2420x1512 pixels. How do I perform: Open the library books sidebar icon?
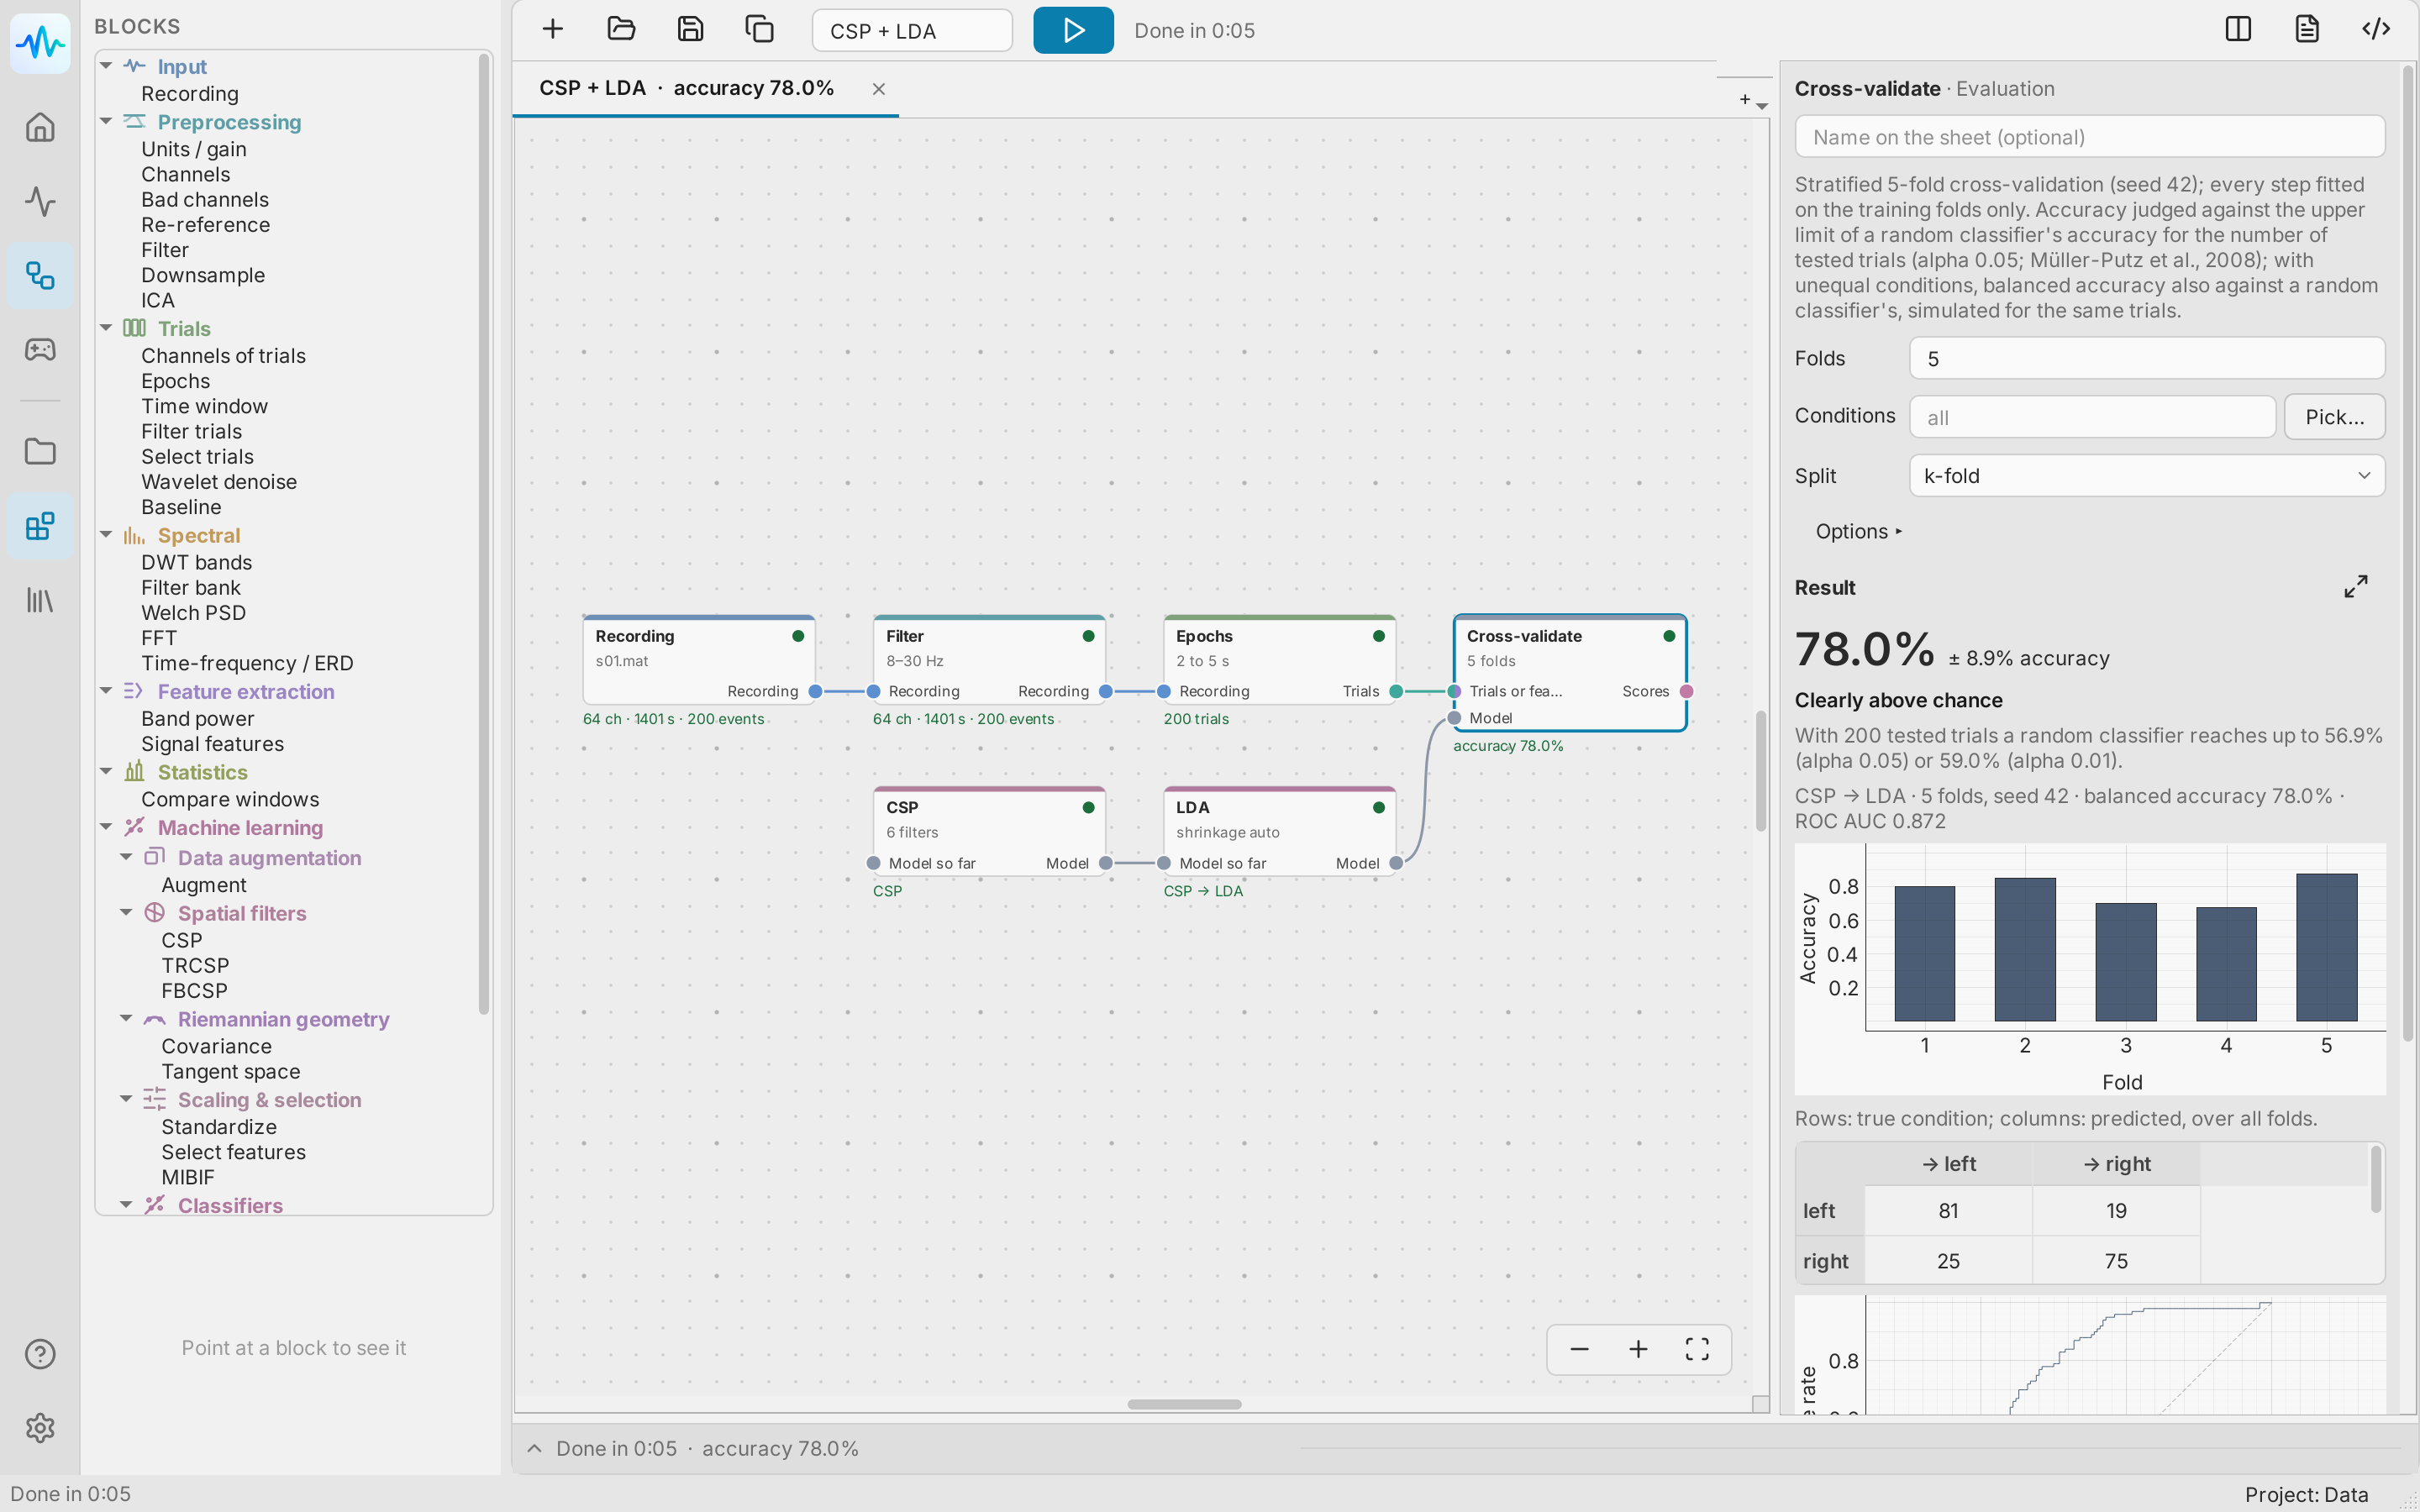point(40,600)
